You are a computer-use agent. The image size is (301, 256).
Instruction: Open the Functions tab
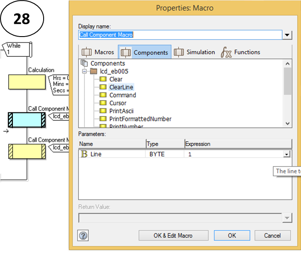(x=241, y=52)
